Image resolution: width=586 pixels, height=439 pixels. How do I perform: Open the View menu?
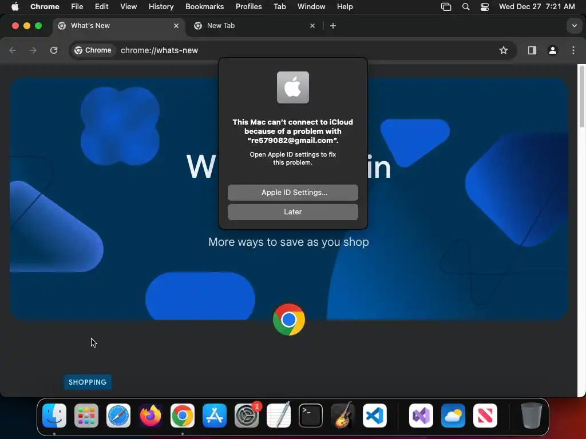point(128,7)
